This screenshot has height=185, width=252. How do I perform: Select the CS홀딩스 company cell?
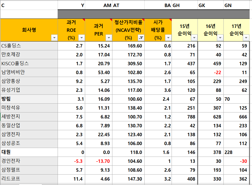coord(29,46)
